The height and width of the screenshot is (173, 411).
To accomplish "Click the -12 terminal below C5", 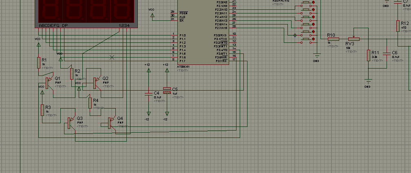I will [167, 114].
